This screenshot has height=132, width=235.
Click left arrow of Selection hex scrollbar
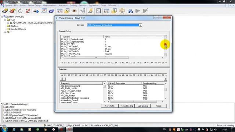(61, 79)
